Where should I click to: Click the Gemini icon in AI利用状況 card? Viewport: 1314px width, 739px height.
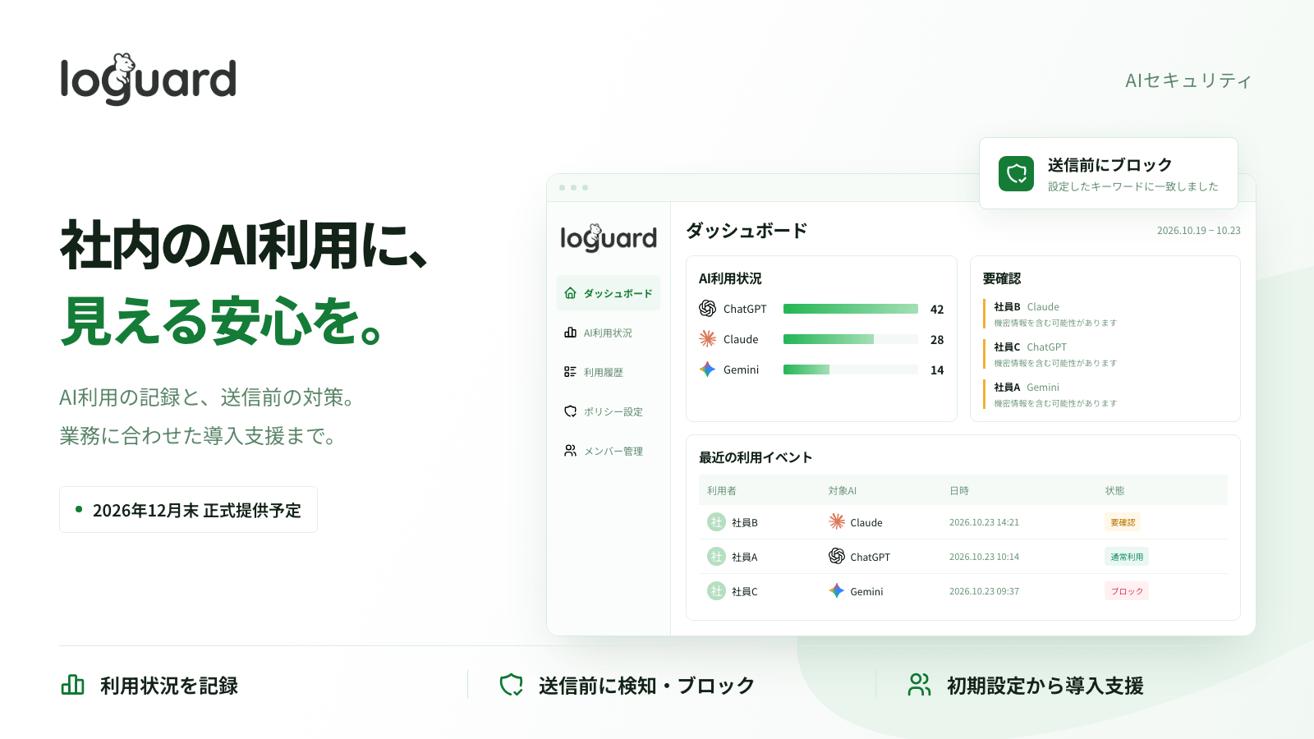(707, 369)
